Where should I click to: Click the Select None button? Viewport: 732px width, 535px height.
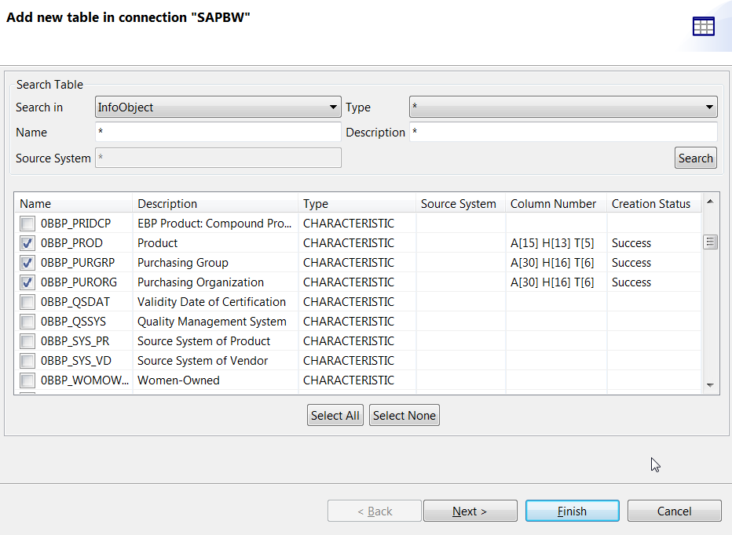(x=404, y=415)
